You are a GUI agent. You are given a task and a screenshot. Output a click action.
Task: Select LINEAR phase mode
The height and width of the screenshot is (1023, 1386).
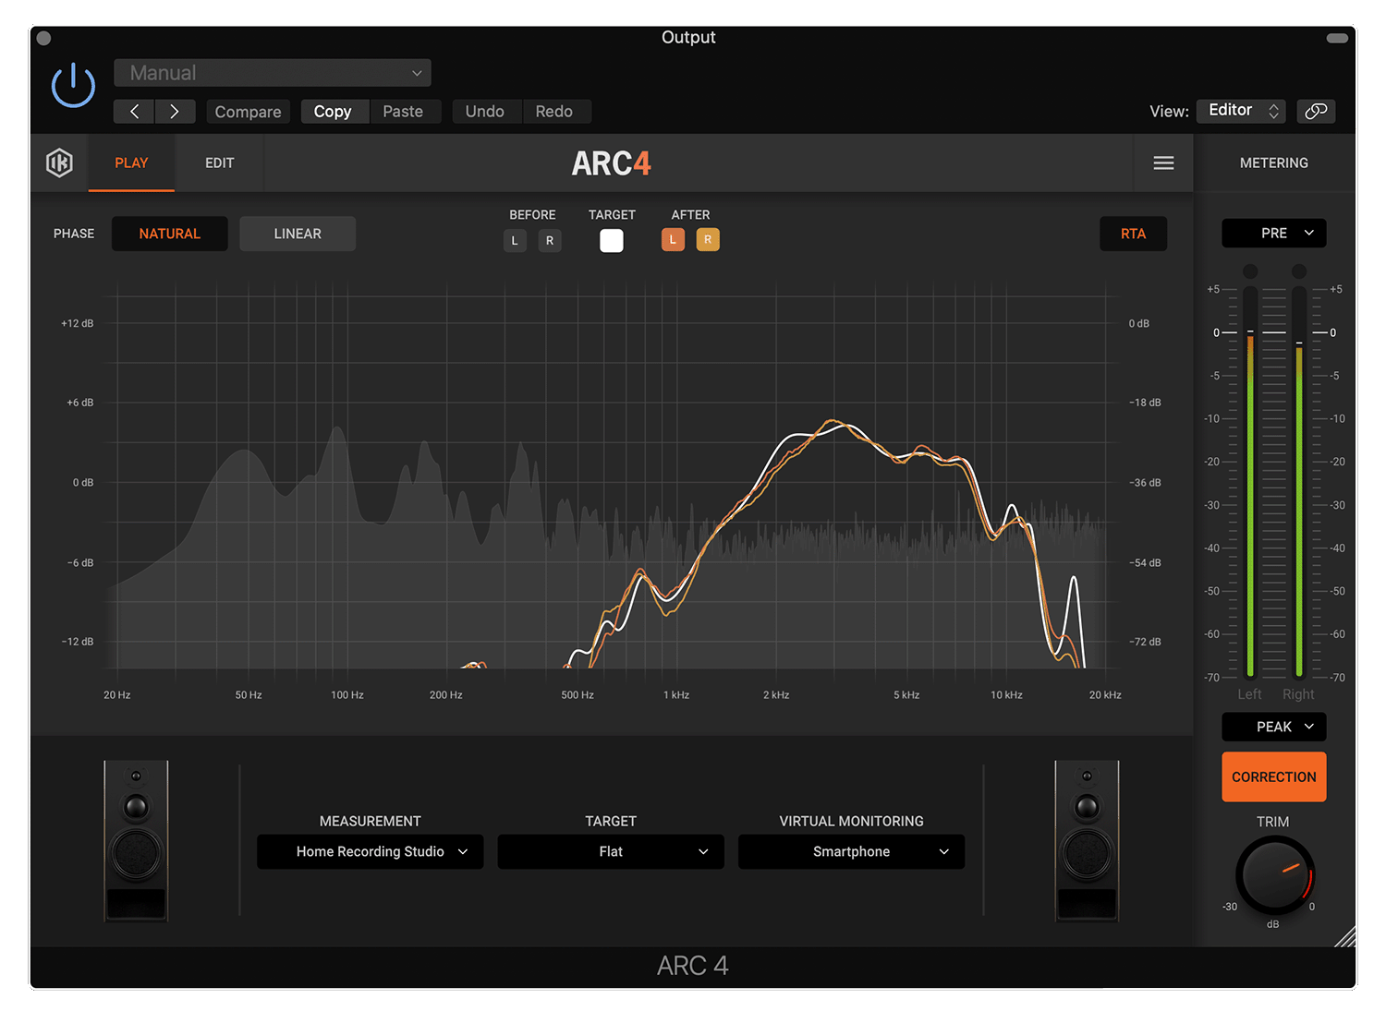298,234
